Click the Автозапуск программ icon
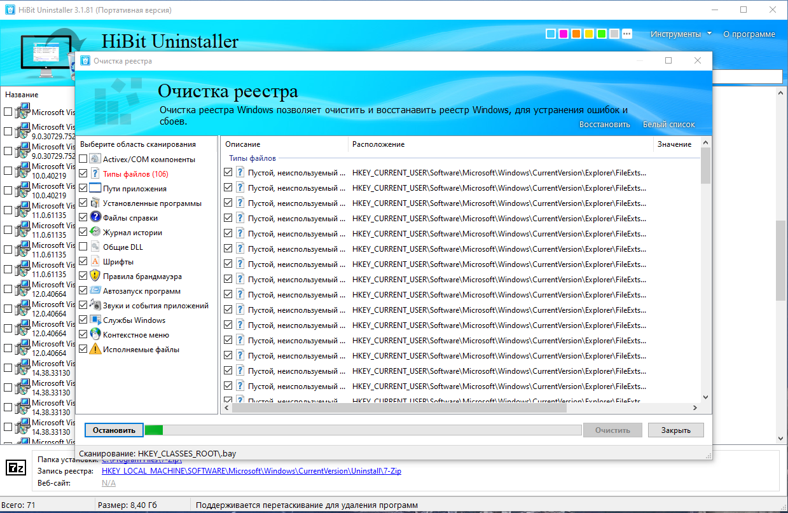This screenshot has width=788, height=513. (95, 291)
